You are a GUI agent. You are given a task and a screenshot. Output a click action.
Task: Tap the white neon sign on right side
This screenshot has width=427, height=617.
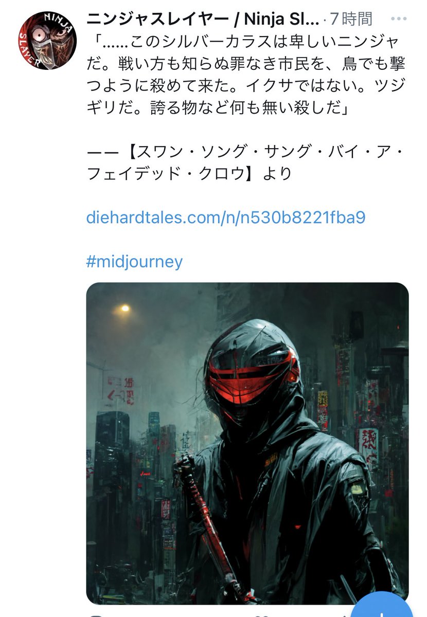click(x=367, y=445)
